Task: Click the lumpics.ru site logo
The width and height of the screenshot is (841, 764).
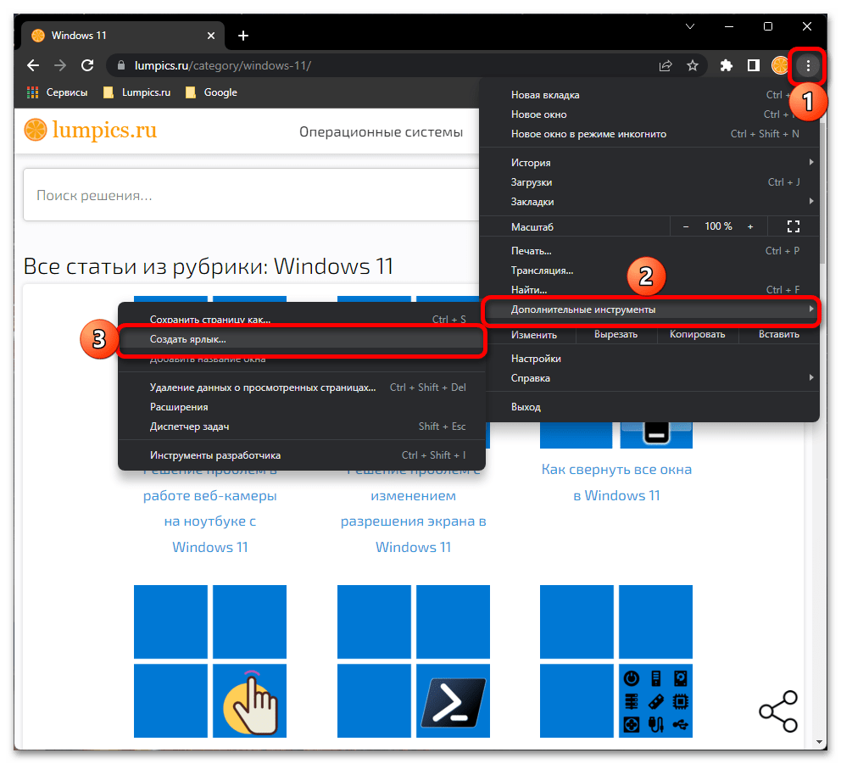Action: tap(91, 130)
